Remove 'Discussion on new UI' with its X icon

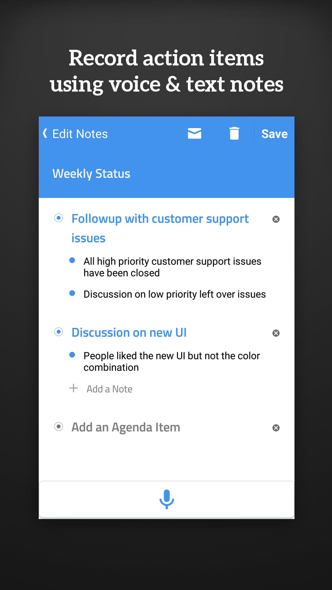(x=276, y=333)
